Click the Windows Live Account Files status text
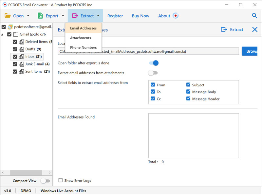This screenshot has height=195, width=262. tap(63, 191)
